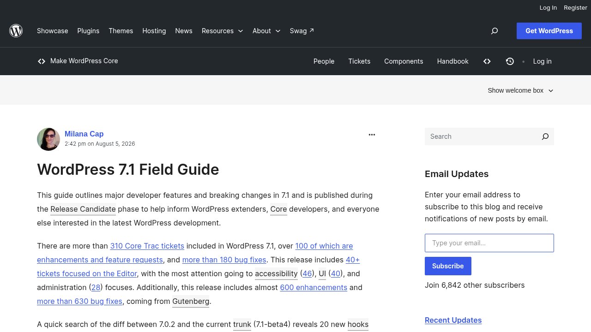591x332 pixels.
Task: Click the Gutenberg glossary term
Action: (x=191, y=301)
